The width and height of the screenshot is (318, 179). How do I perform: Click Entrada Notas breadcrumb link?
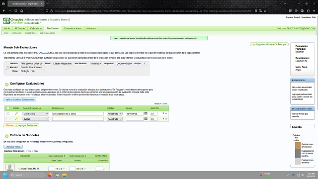click(30, 33)
